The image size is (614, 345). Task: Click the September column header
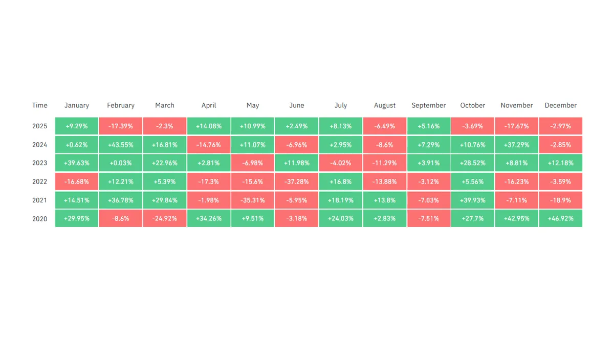click(x=429, y=105)
